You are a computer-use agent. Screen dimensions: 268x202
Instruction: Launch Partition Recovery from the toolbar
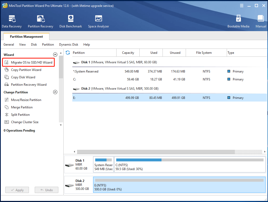(41, 21)
